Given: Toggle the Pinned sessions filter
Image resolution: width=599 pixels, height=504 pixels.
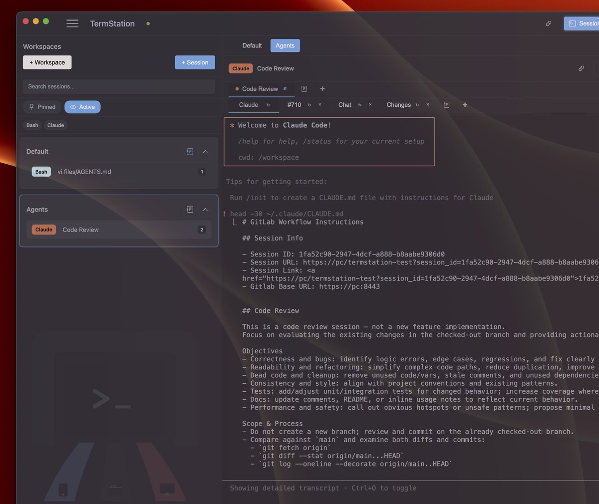Looking at the screenshot, I should click(x=42, y=107).
